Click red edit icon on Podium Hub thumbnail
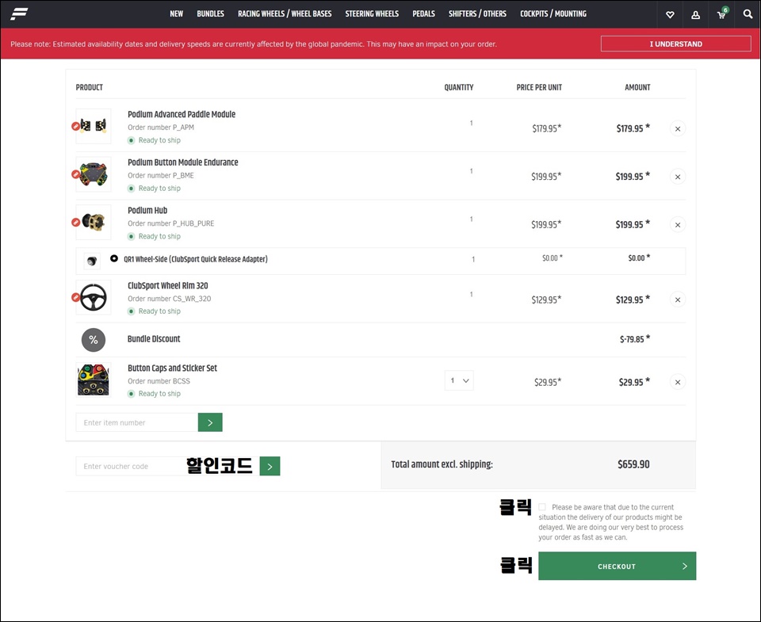The width and height of the screenshot is (761, 622). pos(76,222)
